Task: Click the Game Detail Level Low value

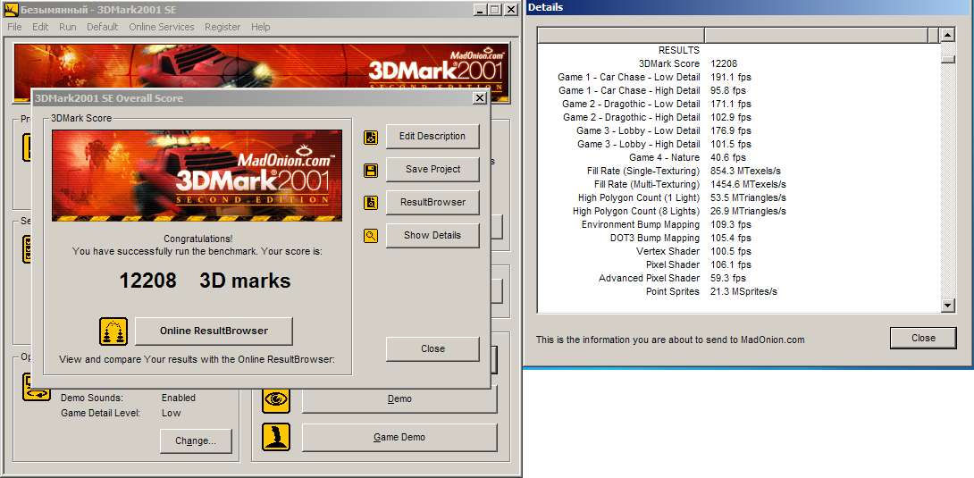Action: (x=171, y=413)
